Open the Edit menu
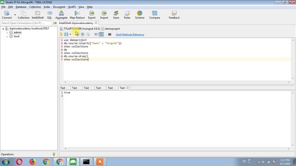 click(11, 7)
